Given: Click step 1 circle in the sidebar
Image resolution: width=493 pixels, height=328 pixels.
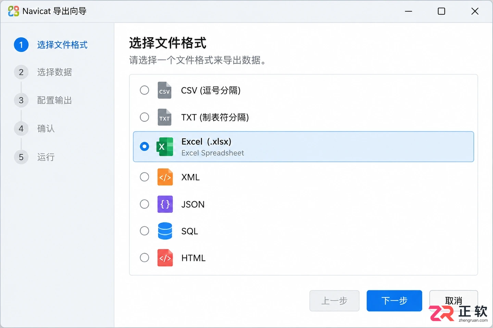Looking at the screenshot, I should coord(21,45).
